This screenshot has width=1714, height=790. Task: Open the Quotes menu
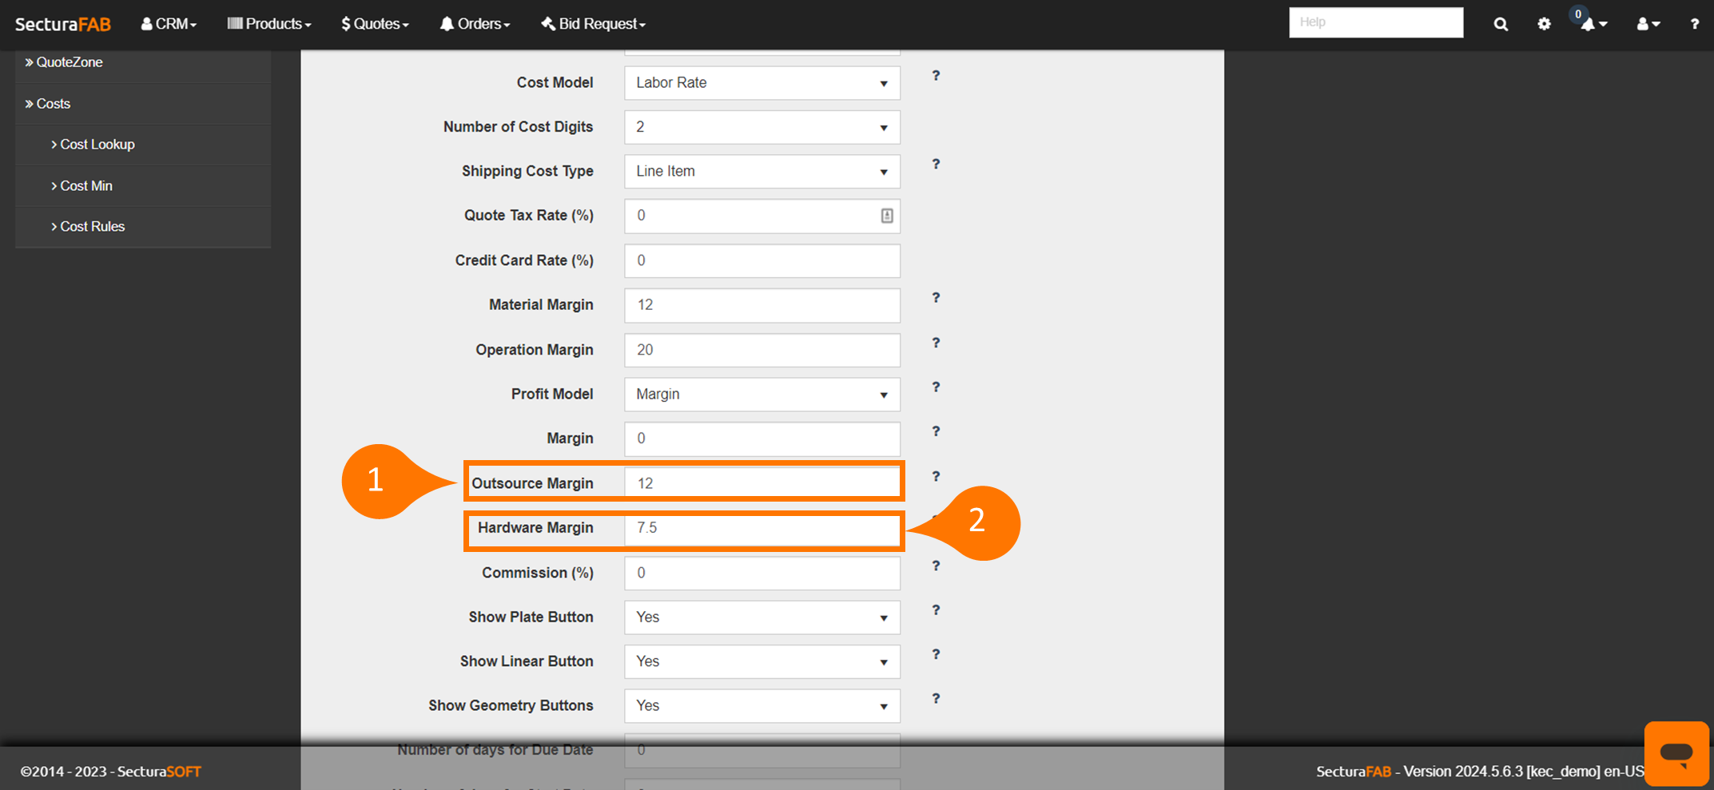click(x=375, y=24)
